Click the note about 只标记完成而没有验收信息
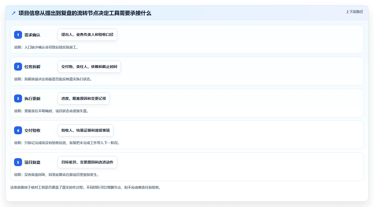This screenshot has width=374, height=207. (x=67, y=143)
